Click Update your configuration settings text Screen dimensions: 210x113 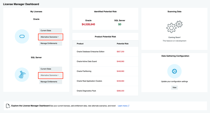174,81
